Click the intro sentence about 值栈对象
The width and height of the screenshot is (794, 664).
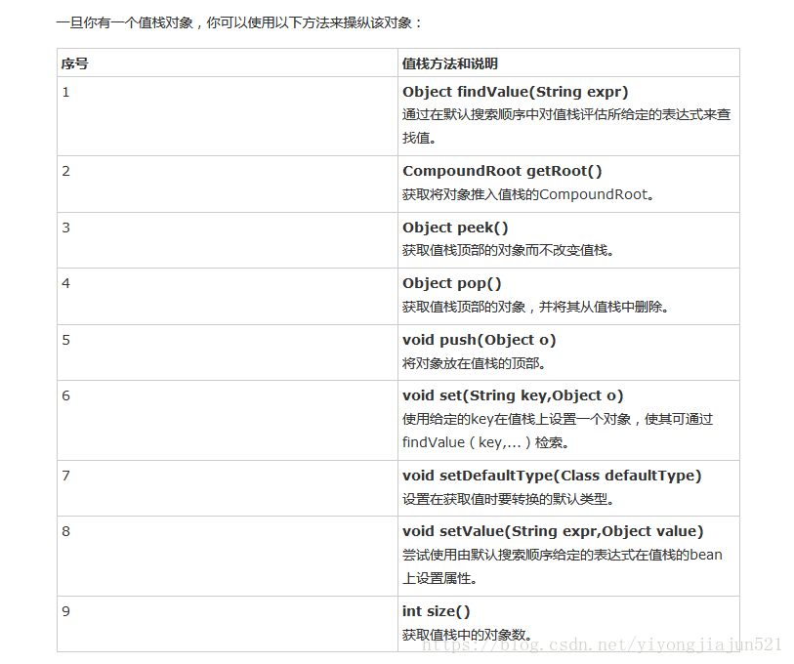[x=238, y=23]
